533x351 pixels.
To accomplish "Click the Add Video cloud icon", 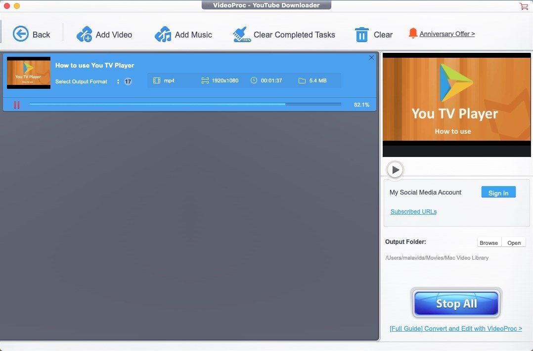I will [x=84, y=34].
